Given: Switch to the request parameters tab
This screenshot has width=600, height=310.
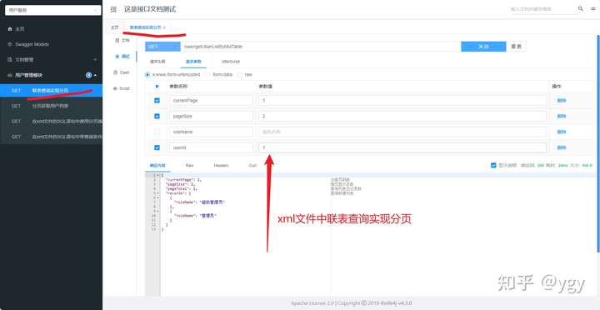Looking at the screenshot, I should tap(193, 61).
